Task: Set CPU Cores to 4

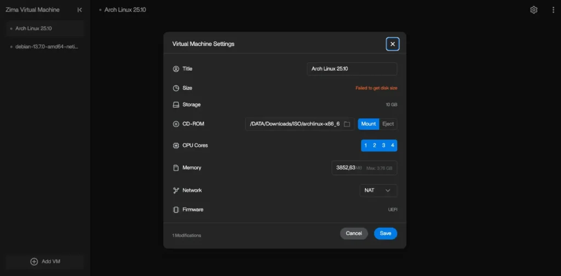Action: [x=392, y=146]
